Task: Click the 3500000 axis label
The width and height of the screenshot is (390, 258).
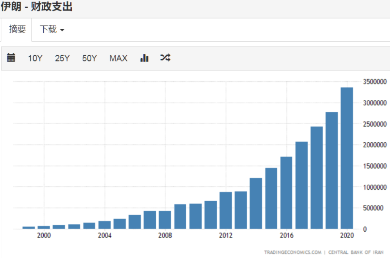Action: click(374, 82)
